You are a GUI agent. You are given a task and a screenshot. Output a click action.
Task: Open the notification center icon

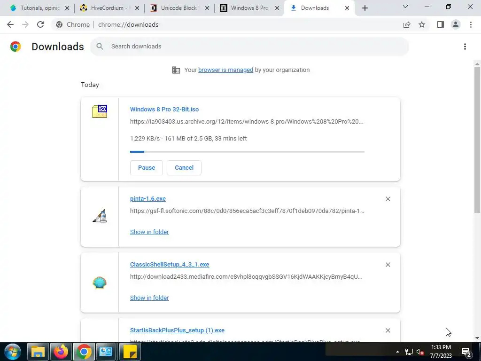tap(466, 352)
